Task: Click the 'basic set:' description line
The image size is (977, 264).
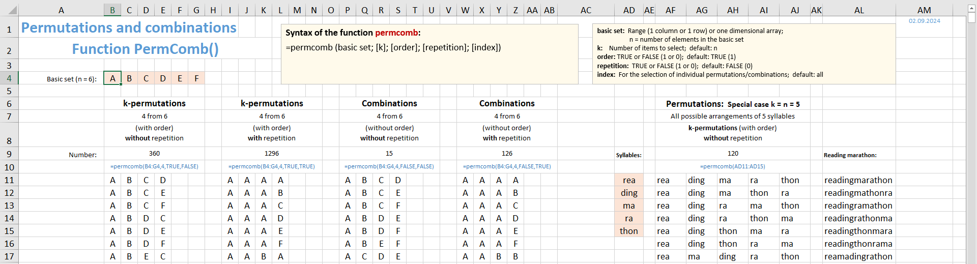Action: pyautogui.click(x=690, y=31)
